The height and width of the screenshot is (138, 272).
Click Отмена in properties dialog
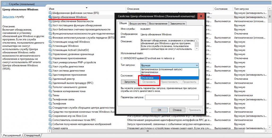coord(177,110)
